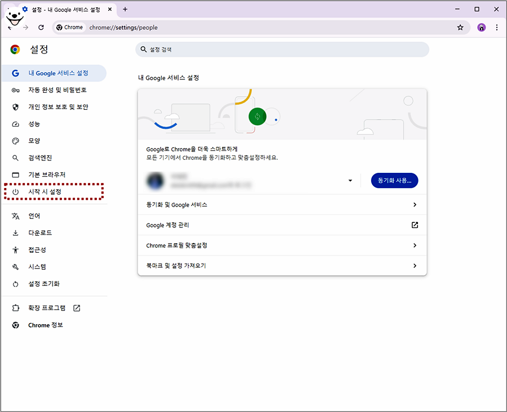Bookmark this page with the star icon
The width and height of the screenshot is (507, 412).
[460, 28]
